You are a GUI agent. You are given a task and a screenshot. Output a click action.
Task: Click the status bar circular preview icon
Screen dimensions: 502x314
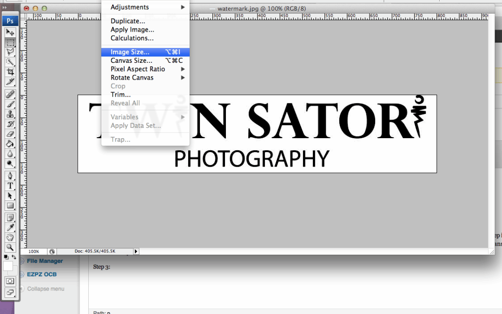pos(52,252)
